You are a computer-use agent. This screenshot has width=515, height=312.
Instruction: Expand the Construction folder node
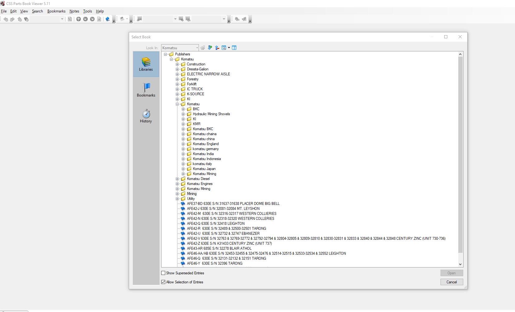177,64
